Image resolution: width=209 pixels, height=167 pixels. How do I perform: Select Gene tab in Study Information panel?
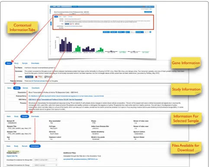pos(9,88)
